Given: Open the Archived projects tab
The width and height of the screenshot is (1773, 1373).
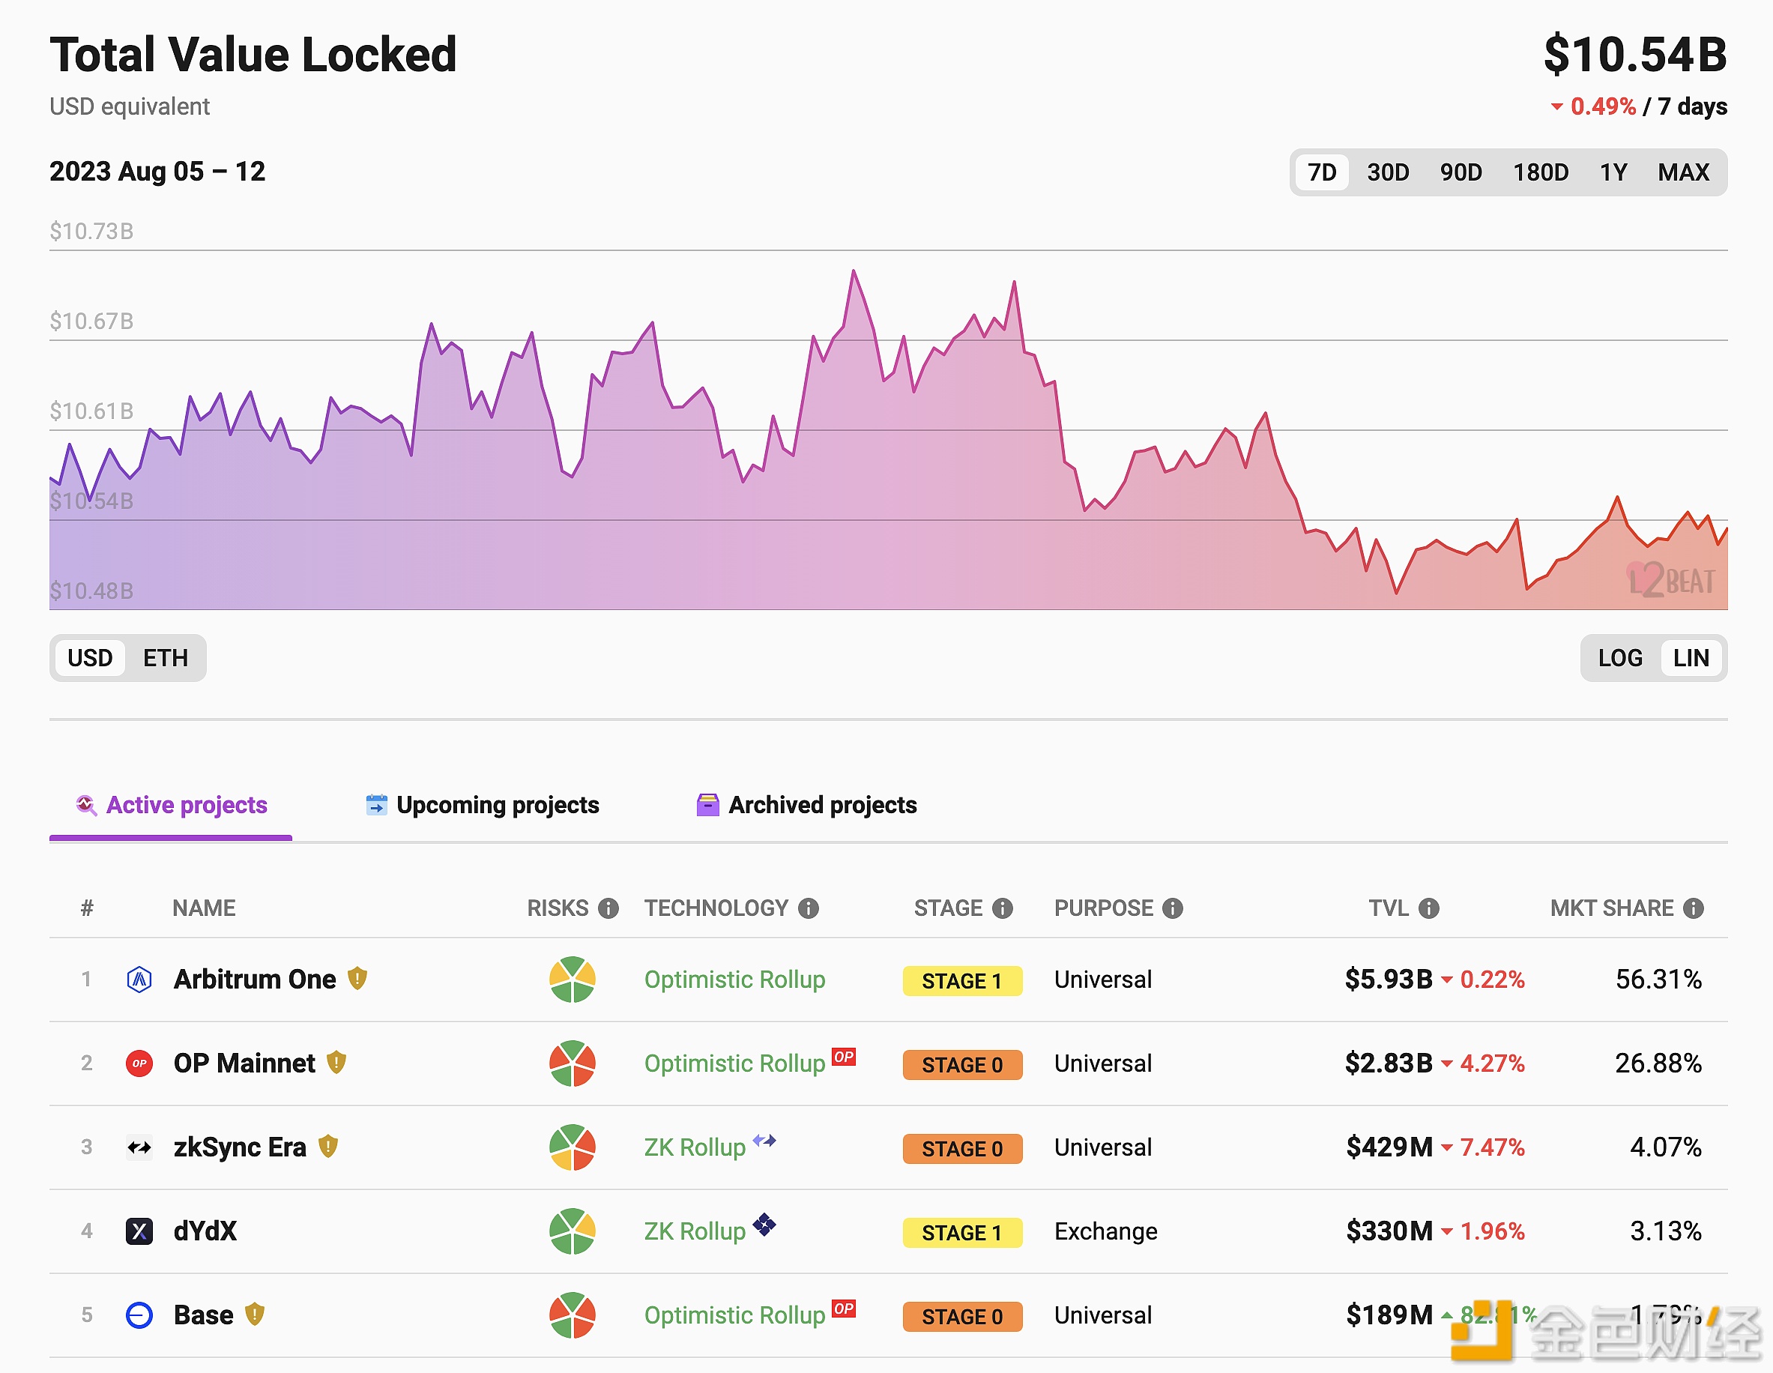Looking at the screenshot, I should (x=807, y=805).
